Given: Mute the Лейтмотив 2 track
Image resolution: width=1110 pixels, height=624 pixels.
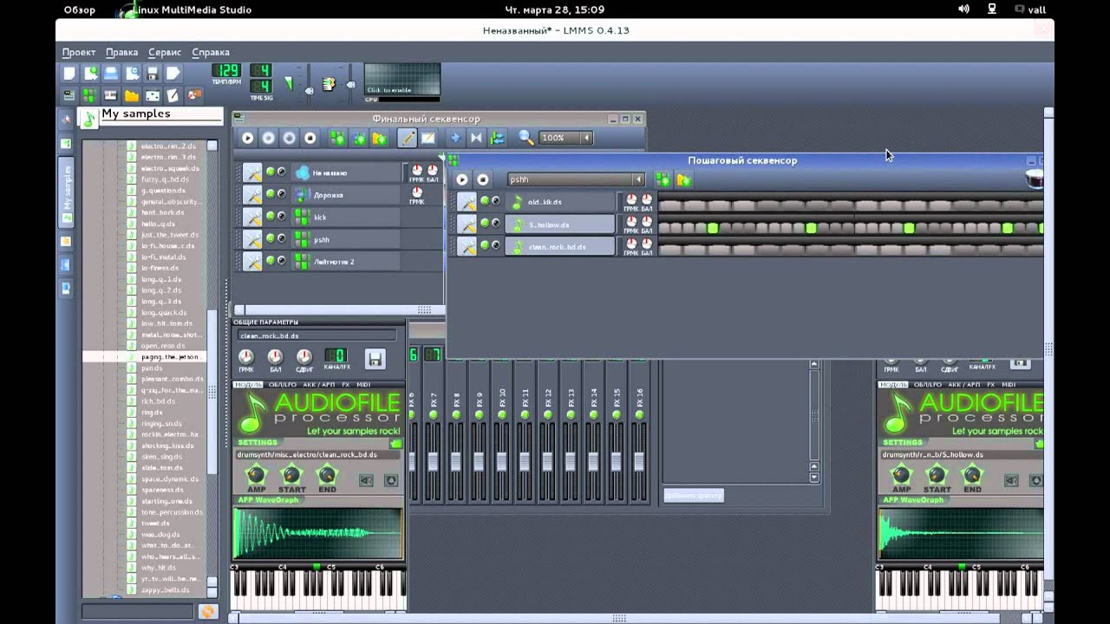Looking at the screenshot, I should point(270,260).
